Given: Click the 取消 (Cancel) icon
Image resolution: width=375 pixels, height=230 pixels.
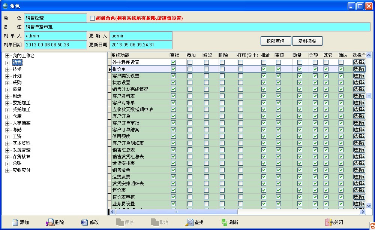Looking at the screenshot, I should click(x=154, y=222).
